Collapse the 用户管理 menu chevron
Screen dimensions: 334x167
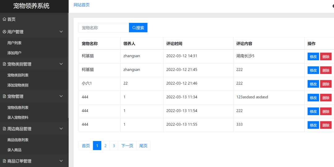[61, 32]
